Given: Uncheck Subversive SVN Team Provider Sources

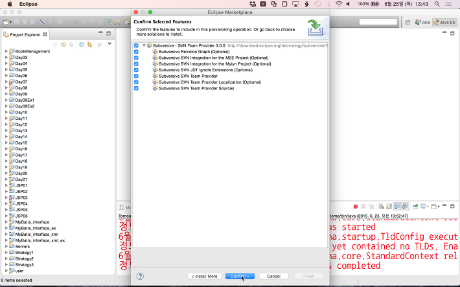Looking at the screenshot, I should tap(136, 88).
